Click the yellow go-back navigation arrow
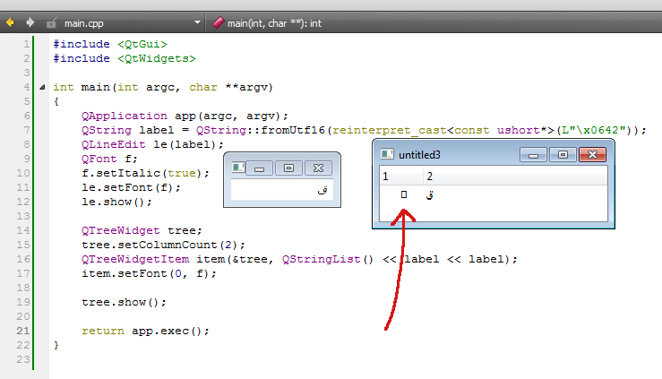The image size is (662, 379). pos(11,22)
